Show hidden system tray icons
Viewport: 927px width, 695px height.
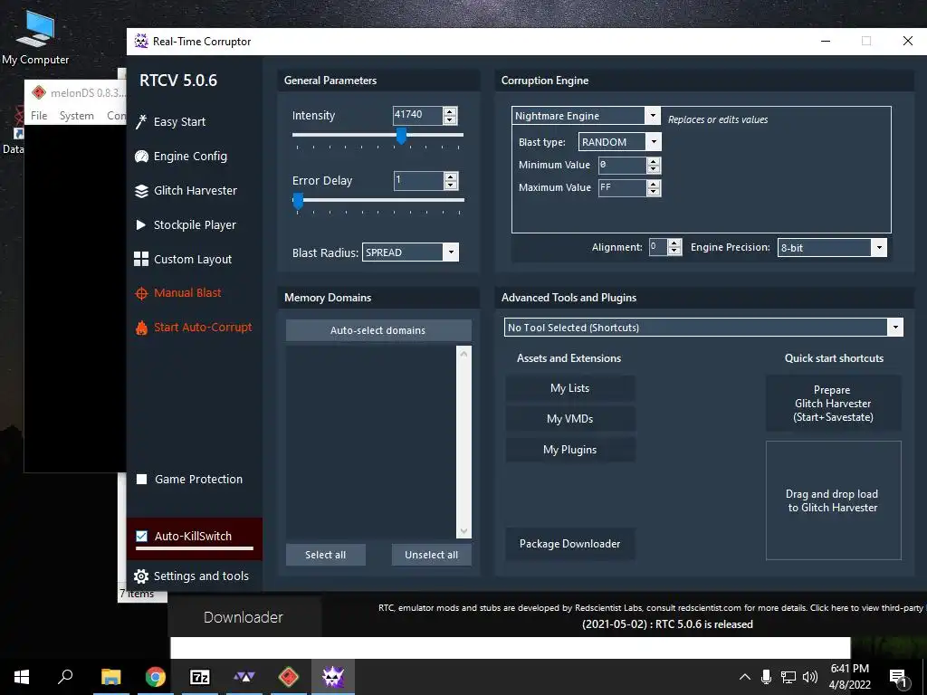point(745,677)
